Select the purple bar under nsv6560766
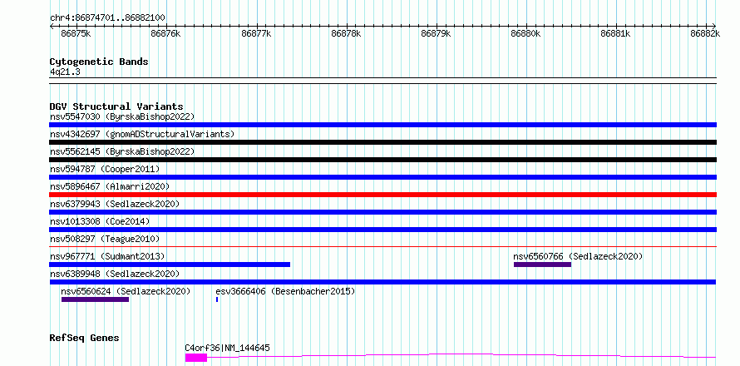This screenshot has width=740, height=366. [542, 265]
